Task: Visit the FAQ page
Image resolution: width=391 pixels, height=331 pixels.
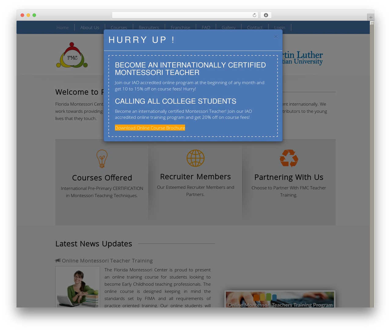Action: [206, 27]
